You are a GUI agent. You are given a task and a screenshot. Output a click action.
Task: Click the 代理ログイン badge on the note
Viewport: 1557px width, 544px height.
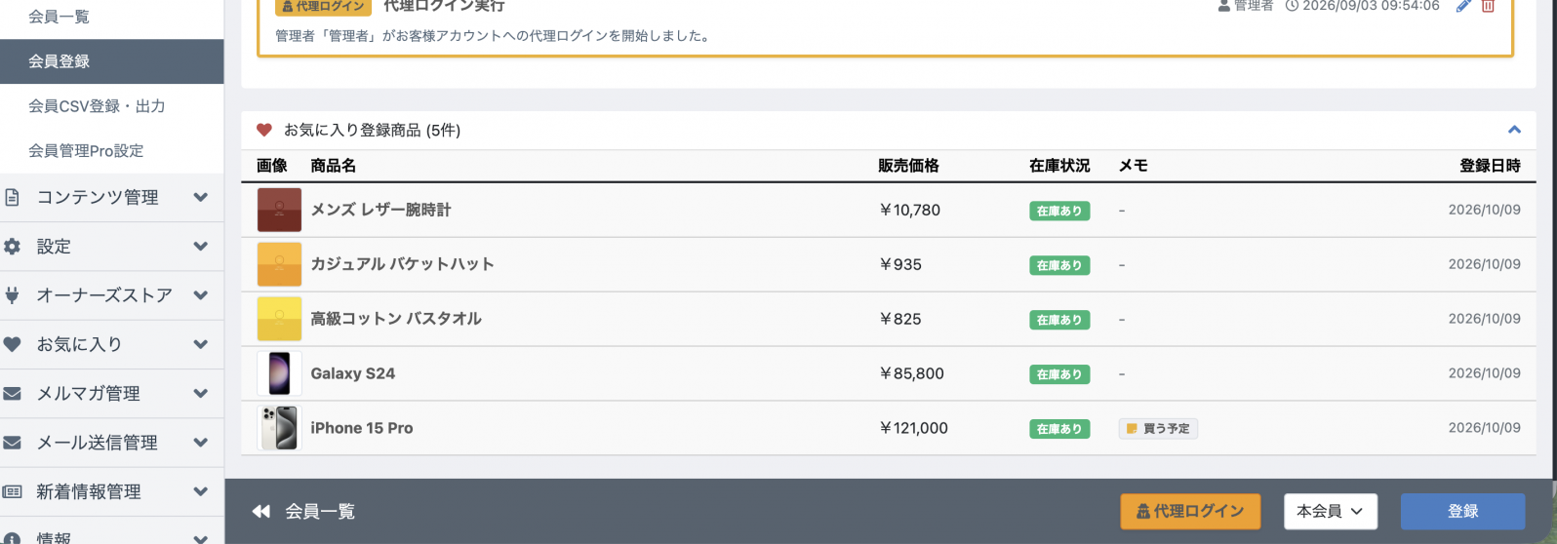(x=323, y=6)
